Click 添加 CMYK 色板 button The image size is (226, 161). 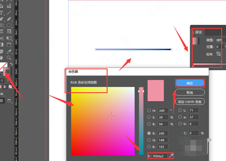tap(190, 102)
